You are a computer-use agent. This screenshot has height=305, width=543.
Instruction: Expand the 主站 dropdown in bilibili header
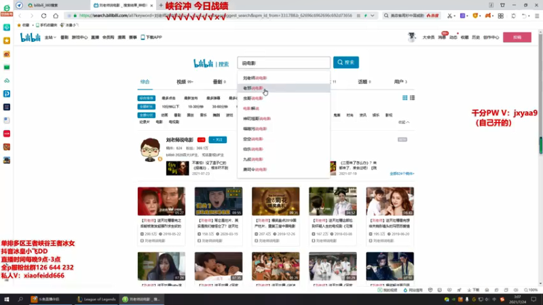tap(50, 37)
